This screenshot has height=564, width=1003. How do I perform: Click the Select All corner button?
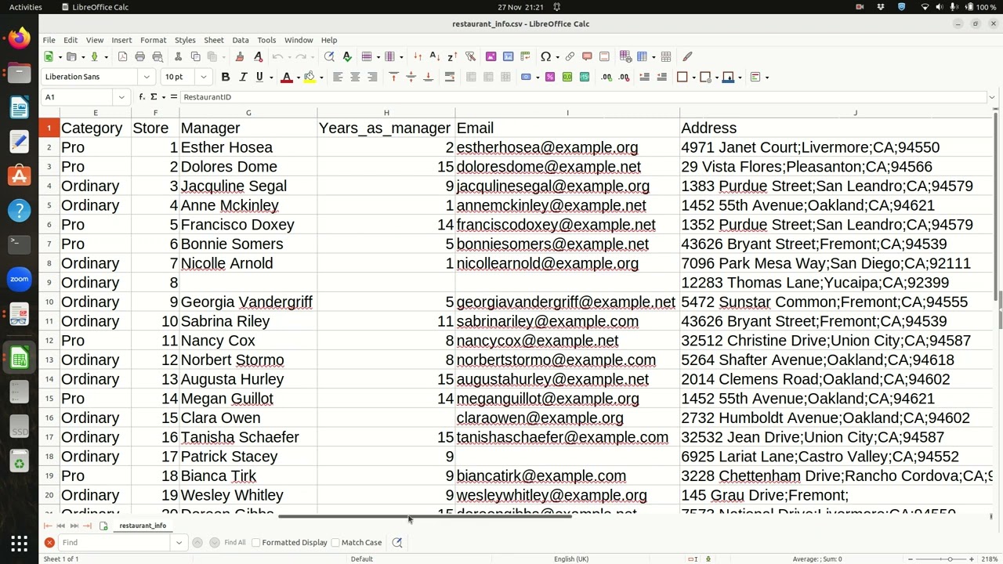point(49,113)
